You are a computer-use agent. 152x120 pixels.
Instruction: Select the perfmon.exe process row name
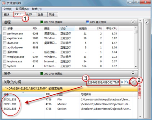tap(15, 34)
